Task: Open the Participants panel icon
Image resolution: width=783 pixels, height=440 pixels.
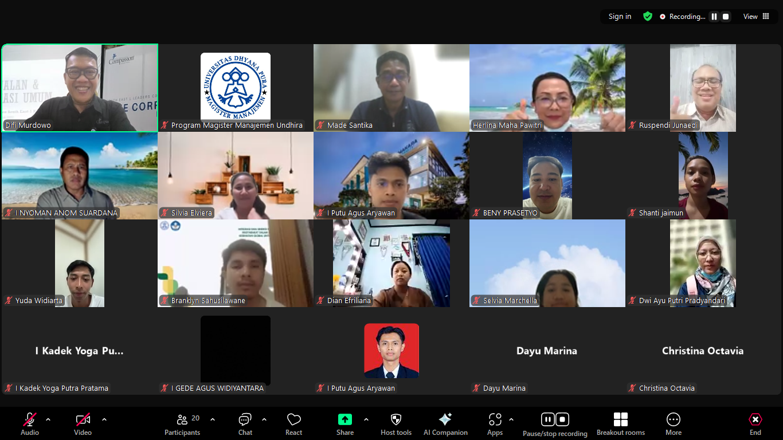Action: (x=182, y=420)
